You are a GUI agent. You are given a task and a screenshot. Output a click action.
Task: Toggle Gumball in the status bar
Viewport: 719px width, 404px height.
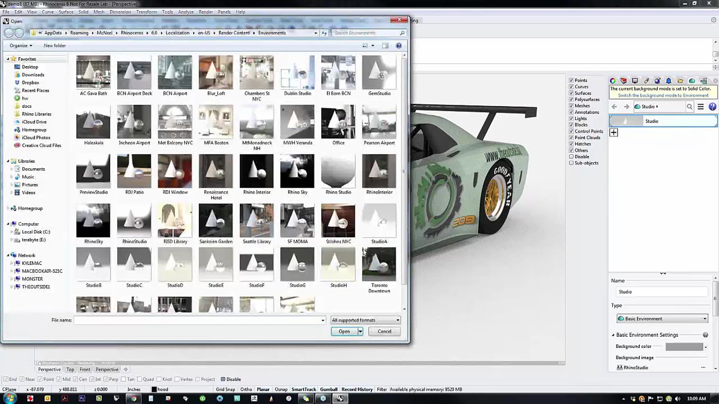[329, 389]
